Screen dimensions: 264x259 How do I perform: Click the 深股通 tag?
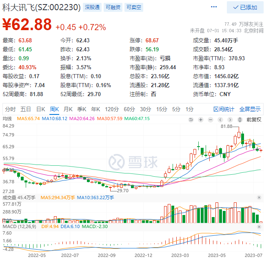[91, 7]
